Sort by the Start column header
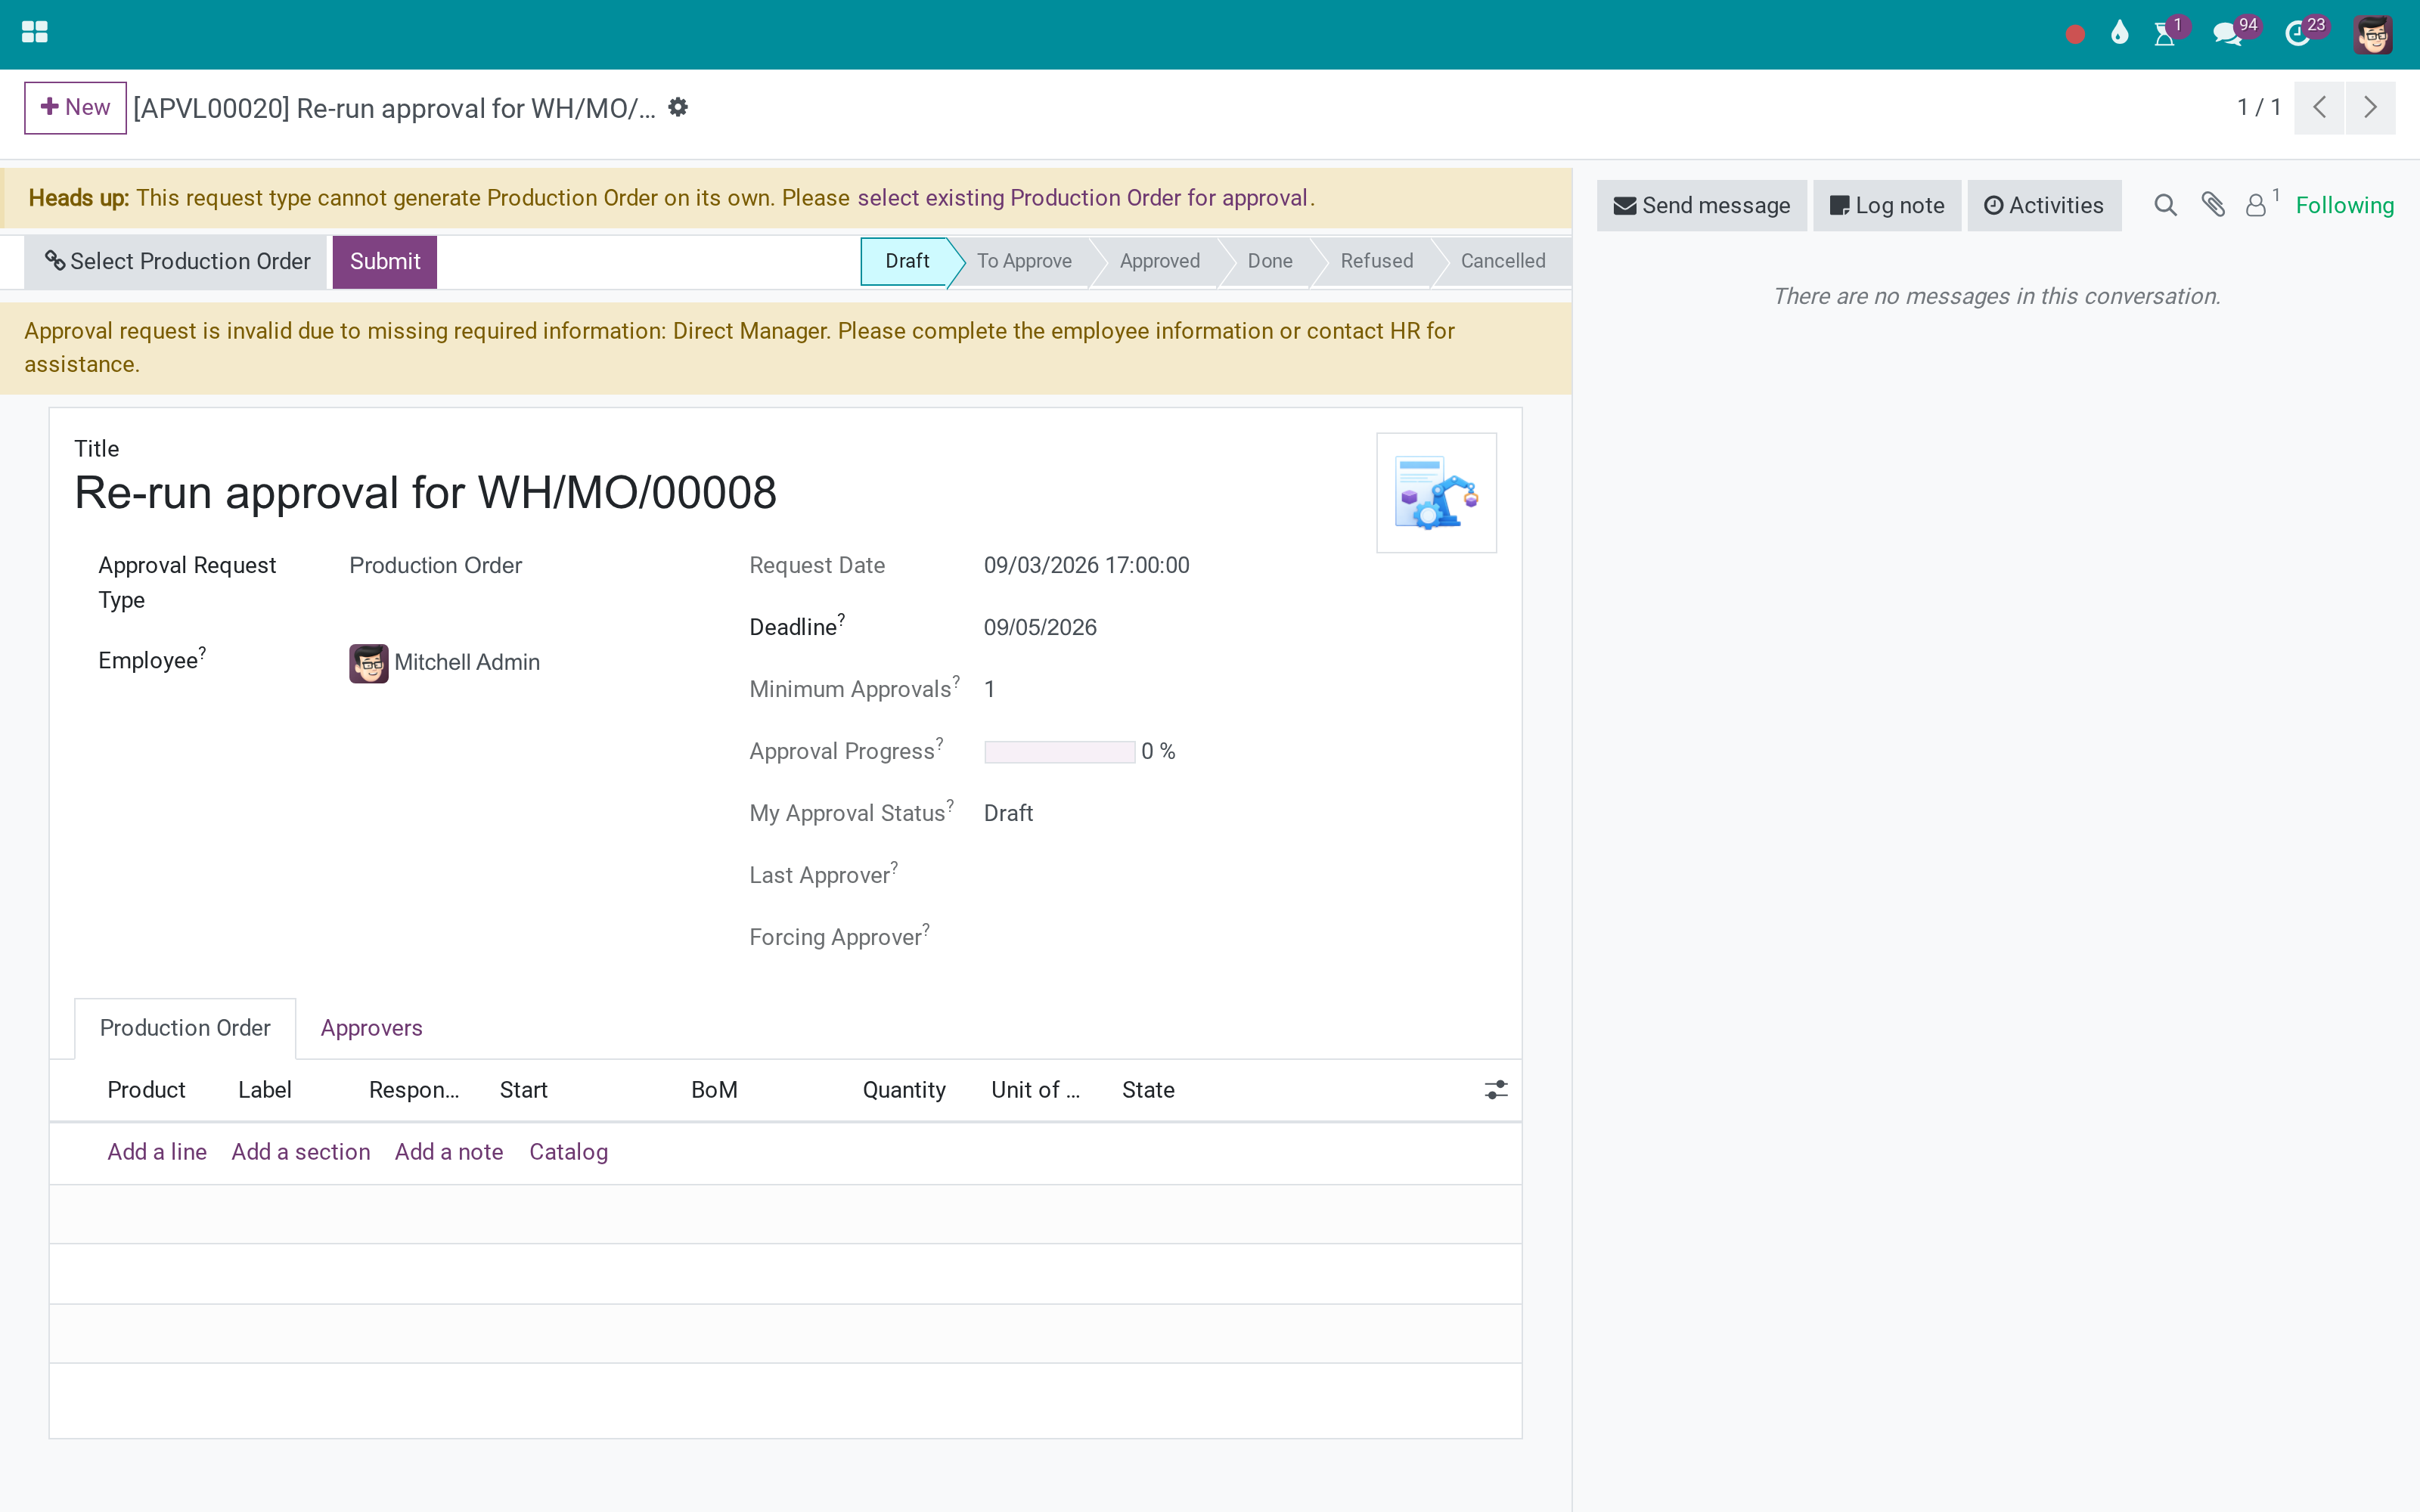Screen dimensions: 2420x1512 tap(523, 1090)
